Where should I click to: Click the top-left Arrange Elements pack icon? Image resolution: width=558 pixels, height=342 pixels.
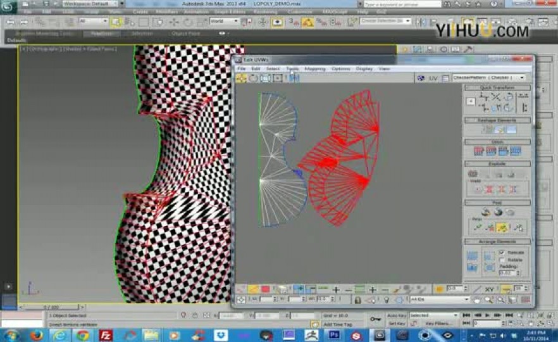472,255
